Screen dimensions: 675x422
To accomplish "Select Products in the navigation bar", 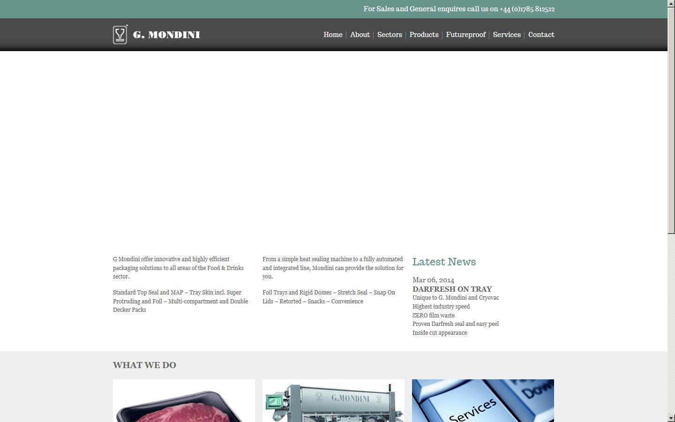I will (x=424, y=35).
